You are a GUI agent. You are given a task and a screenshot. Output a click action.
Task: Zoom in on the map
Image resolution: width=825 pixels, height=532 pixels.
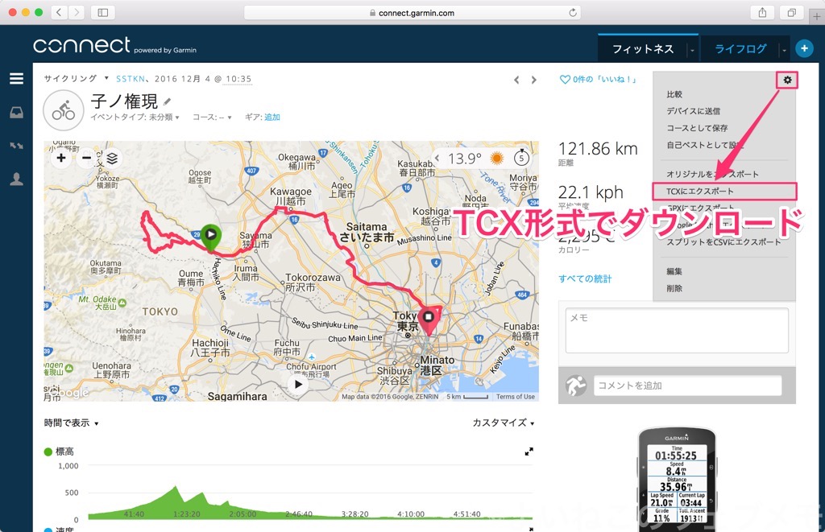coord(61,159)
